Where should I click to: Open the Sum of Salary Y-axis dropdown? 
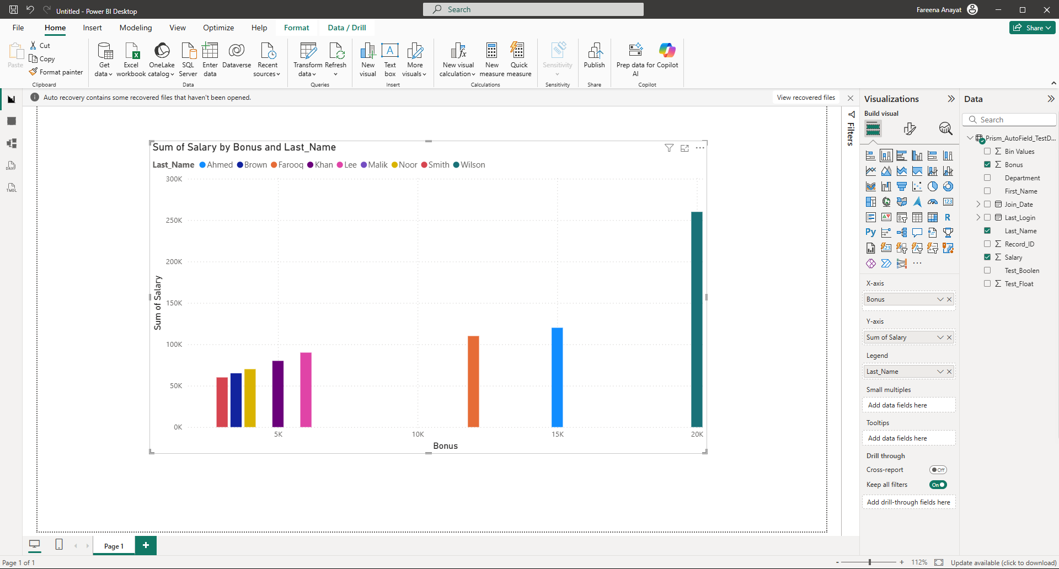tap(940, 337)
